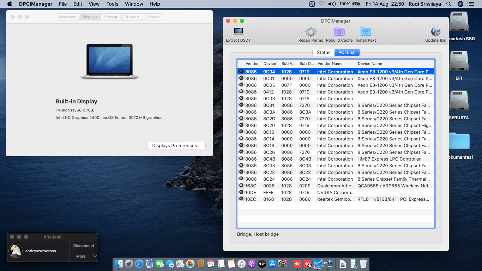Open the Music app in Dock
Image resolution: width=482 pixels, height=271 pixels.
pos(241,264)
